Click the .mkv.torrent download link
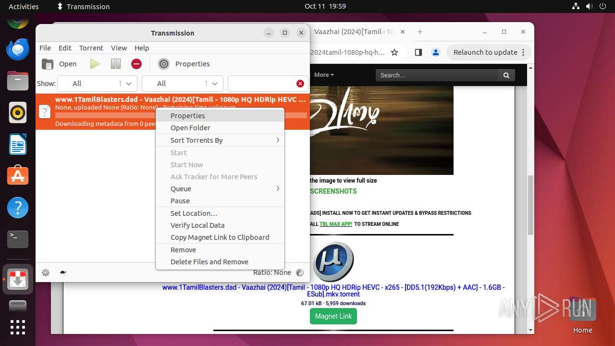Screen dimensions: 615x346 point(333,291)
